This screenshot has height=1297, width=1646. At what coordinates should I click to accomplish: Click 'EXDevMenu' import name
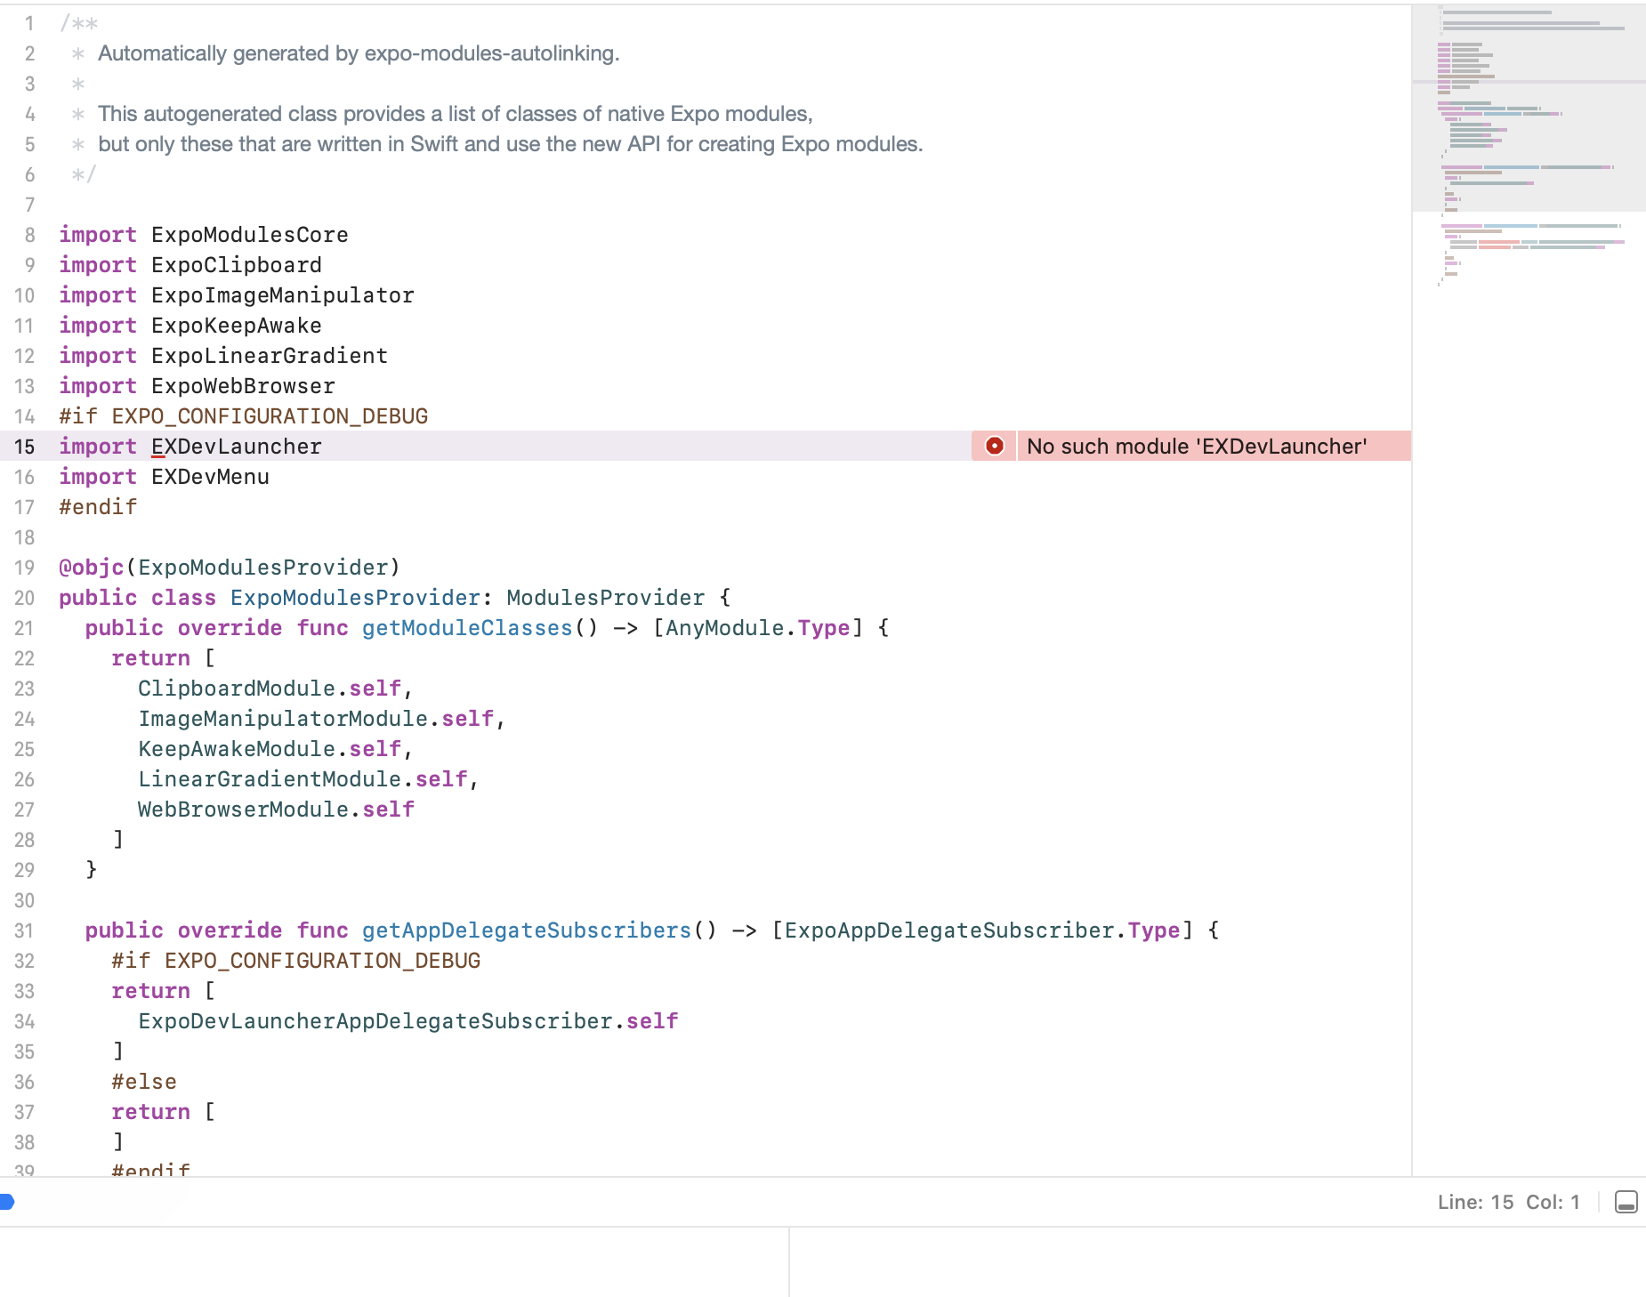(210, 477)
